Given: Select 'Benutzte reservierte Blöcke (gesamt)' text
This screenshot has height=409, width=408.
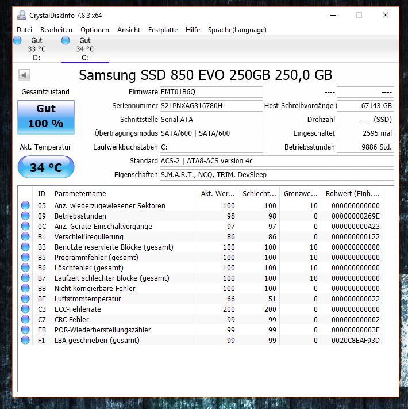Looking at the screenshot, I should tap(114, 247).
